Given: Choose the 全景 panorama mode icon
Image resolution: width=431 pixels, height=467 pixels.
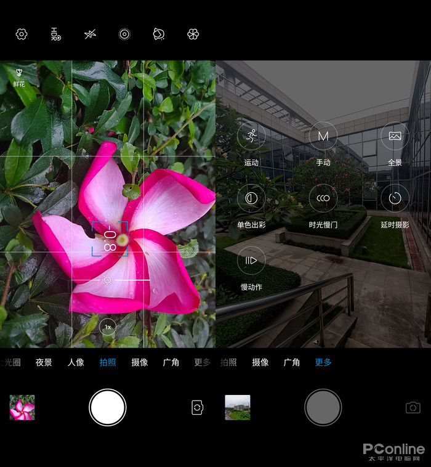Looking at the screenshot, I should [395, 136].
